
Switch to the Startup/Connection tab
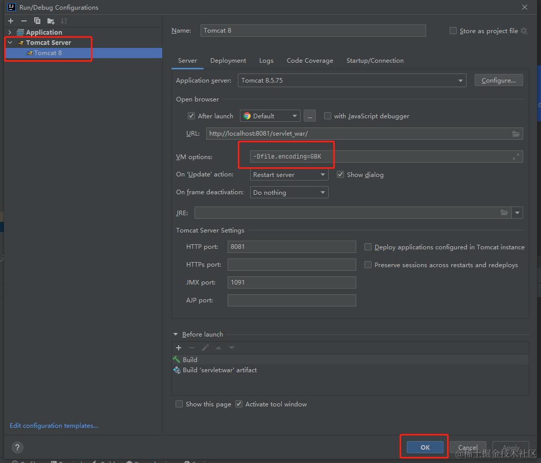(x=375, y=61)
